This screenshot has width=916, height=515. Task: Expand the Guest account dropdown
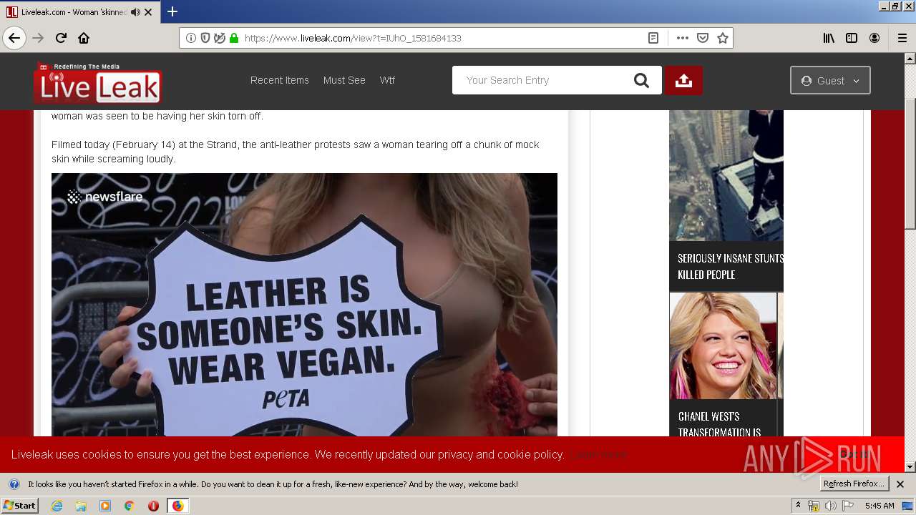(830, 80)
